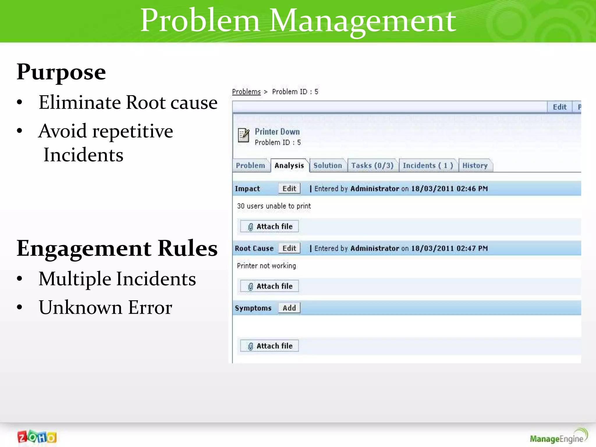
Task: Click the 'Purpose' heading
Action: 61,72
